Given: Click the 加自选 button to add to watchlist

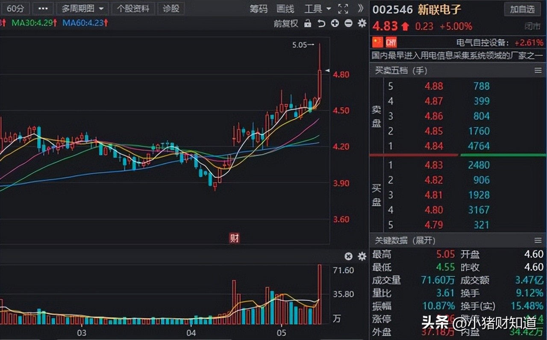Looking at the screenshot, I should [522, 9].
